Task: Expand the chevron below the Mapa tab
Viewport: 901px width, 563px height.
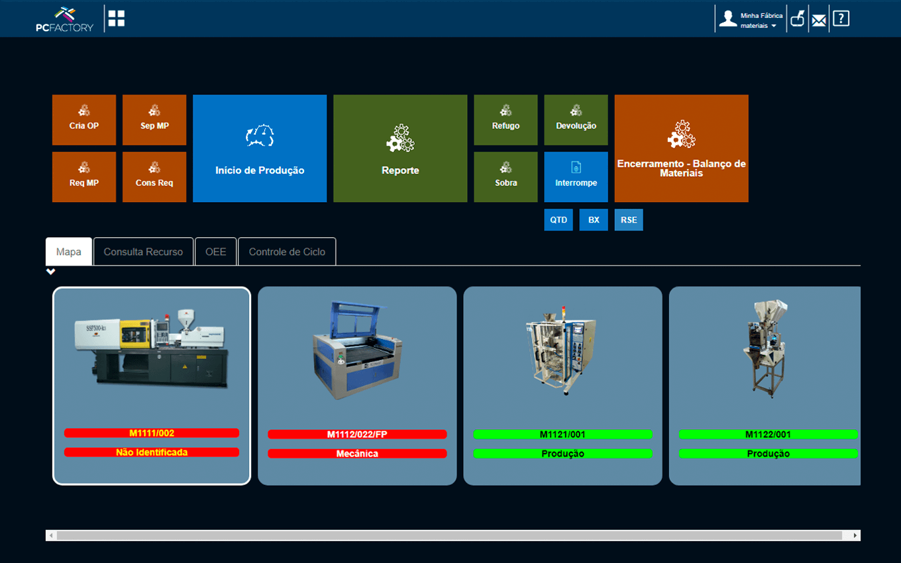Action: [51, 272]
